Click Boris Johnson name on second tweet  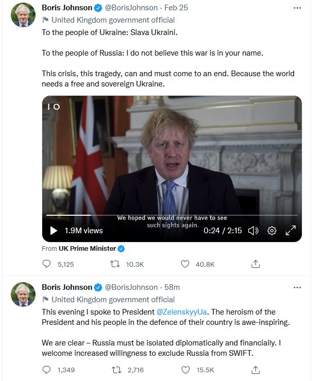[x=66, y=287]
